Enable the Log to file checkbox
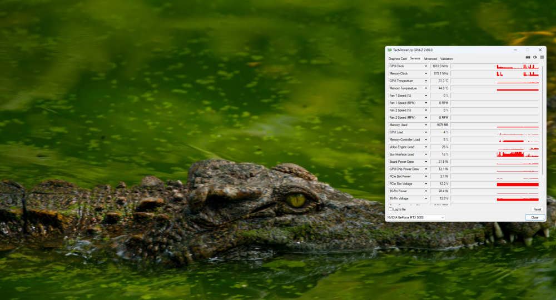 click(x=390, y=209)
